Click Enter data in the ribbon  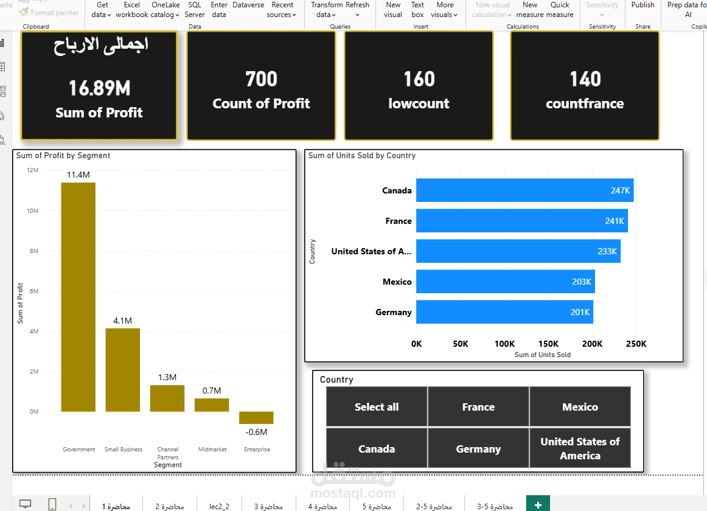click(x=218, y=10)
